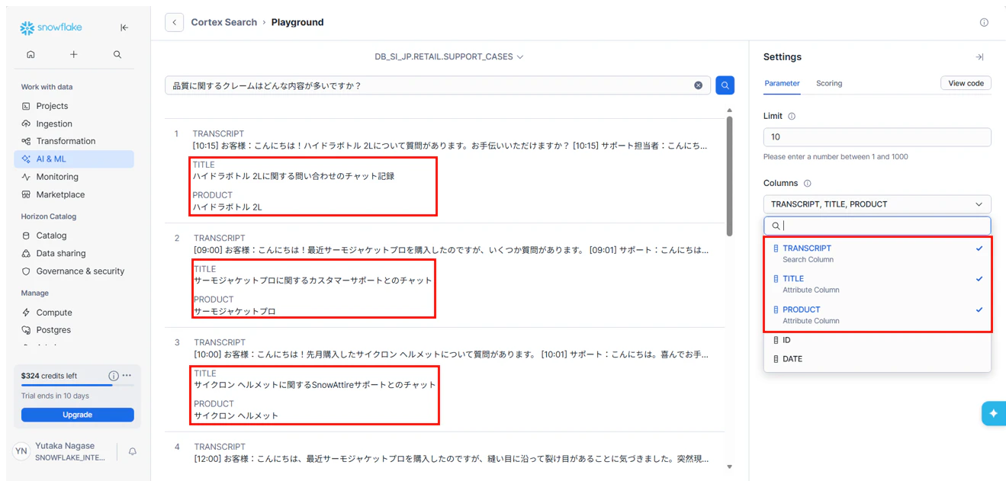1006x481 pixels.
Task: Click the Data sharing icon
Action: (26, 253)
